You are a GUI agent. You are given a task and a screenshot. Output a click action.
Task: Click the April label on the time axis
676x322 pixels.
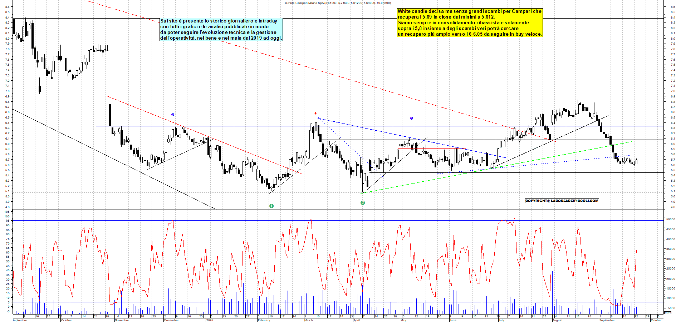(x=357, y=320)
